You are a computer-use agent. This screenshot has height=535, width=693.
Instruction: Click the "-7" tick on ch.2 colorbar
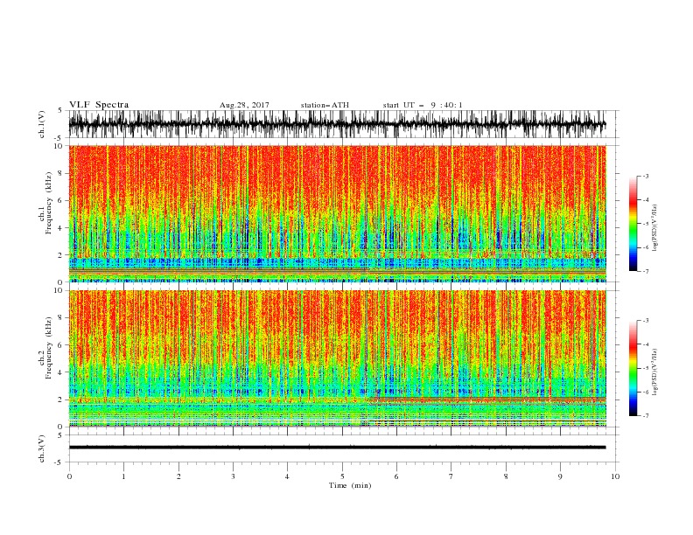(646, 416)
